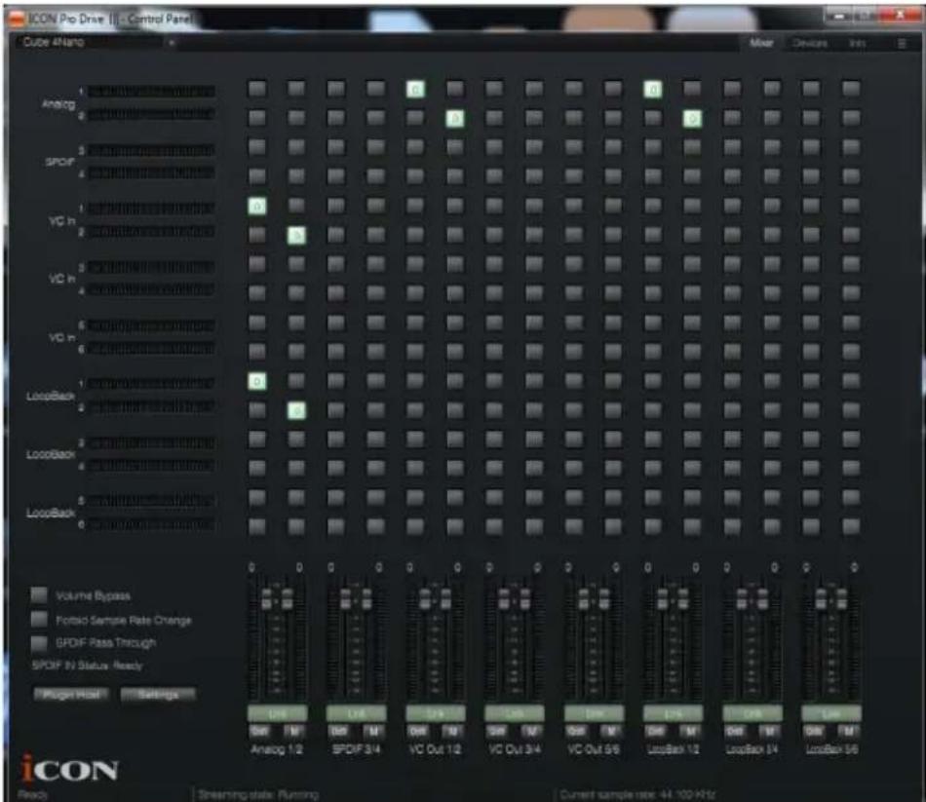
Task: Toggle active node Analog 1 to VC Out 1
Action: pos(415,90)
